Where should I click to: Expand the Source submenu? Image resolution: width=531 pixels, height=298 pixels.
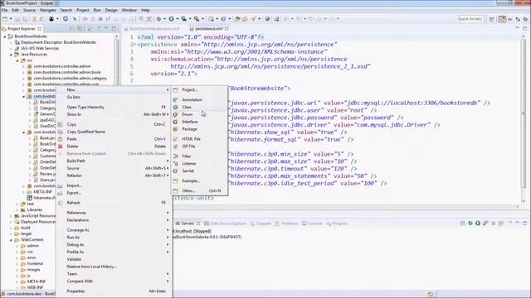pyautogui.click(x=114, y=168)
